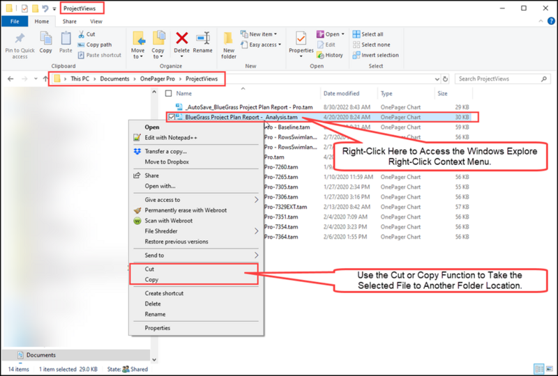Uncheck the BlueGrass Analysis.tam file checkbox
The height and width of the screenshot is (376, 558).
(172, 117)
